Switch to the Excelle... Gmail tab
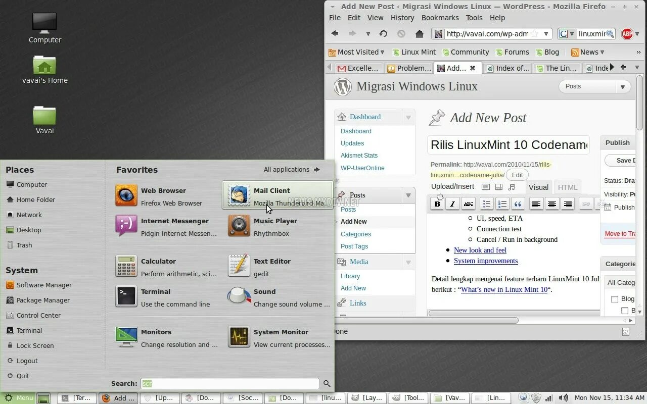The image size is (647, 404). point(357,68)
